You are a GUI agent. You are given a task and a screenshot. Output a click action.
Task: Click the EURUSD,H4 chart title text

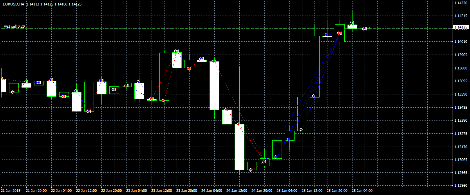[x=13, y=4]
